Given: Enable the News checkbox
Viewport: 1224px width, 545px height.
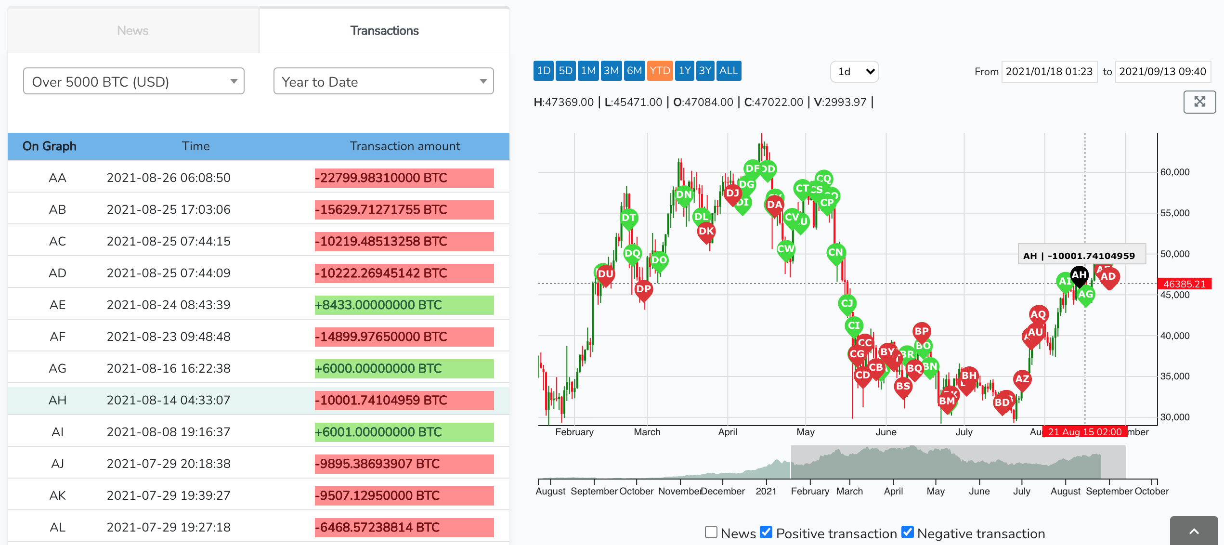Looking at the screenshot, I should click(711, 532).
